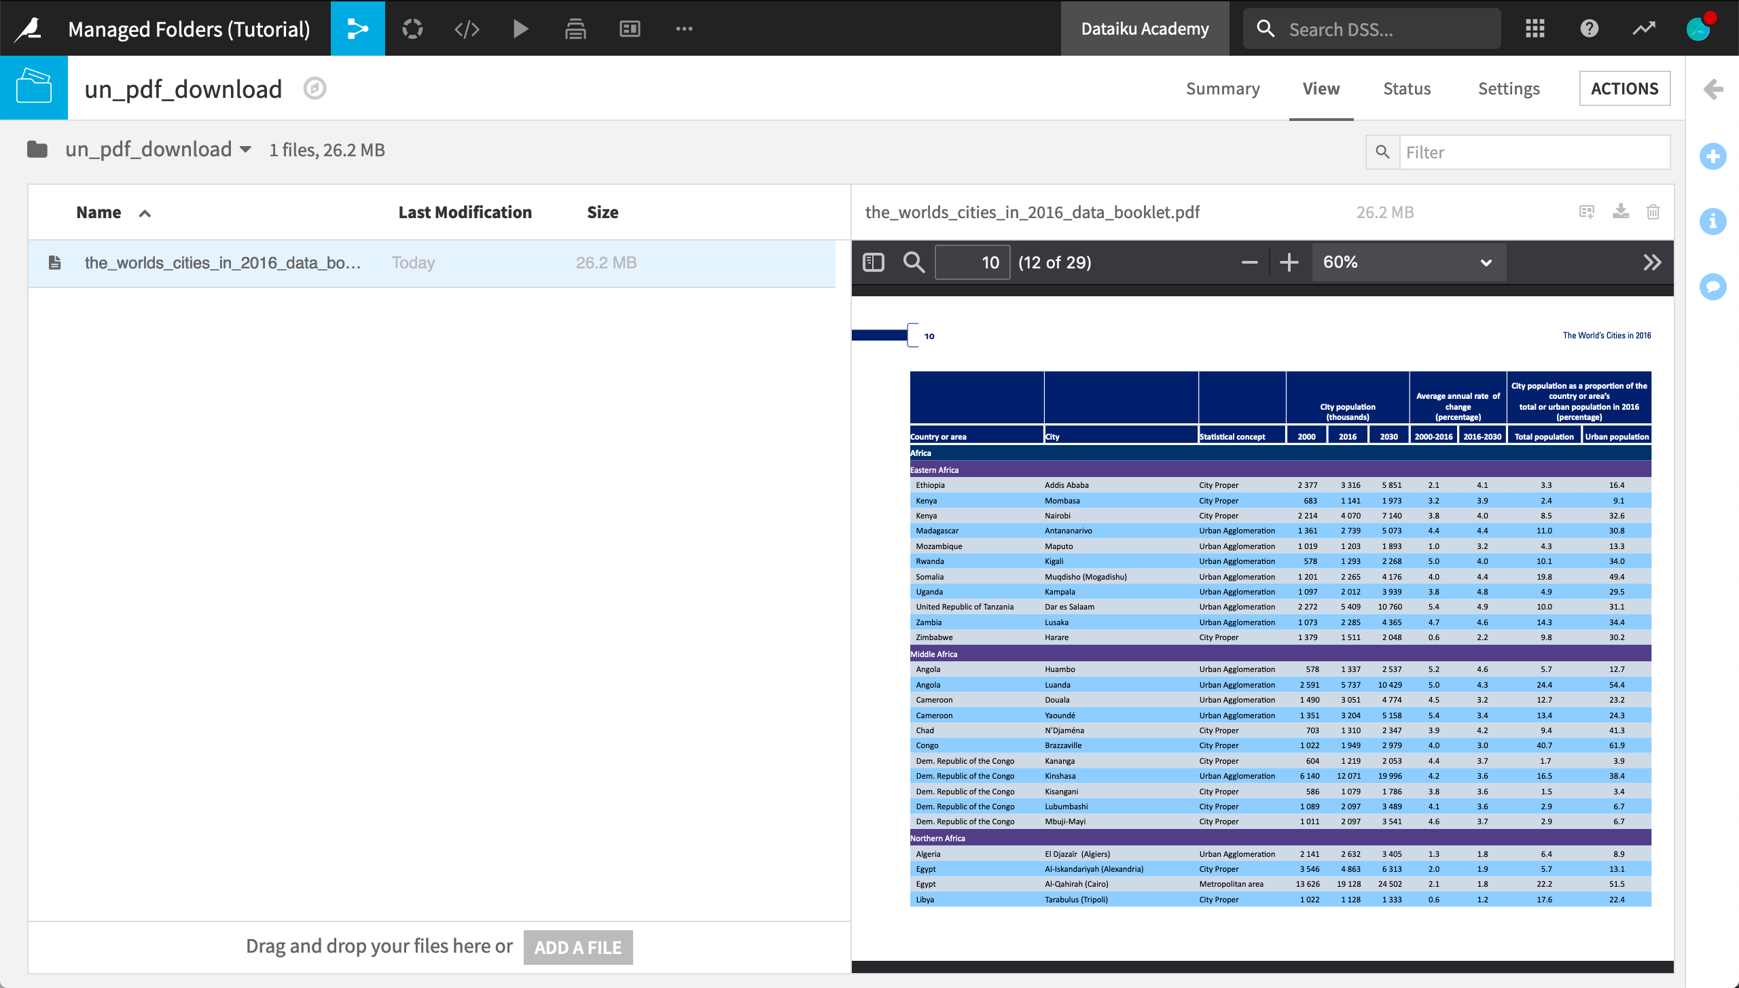Select the code recipes </> icon
Screen dimensions: 1739x988
click(466, 28)
